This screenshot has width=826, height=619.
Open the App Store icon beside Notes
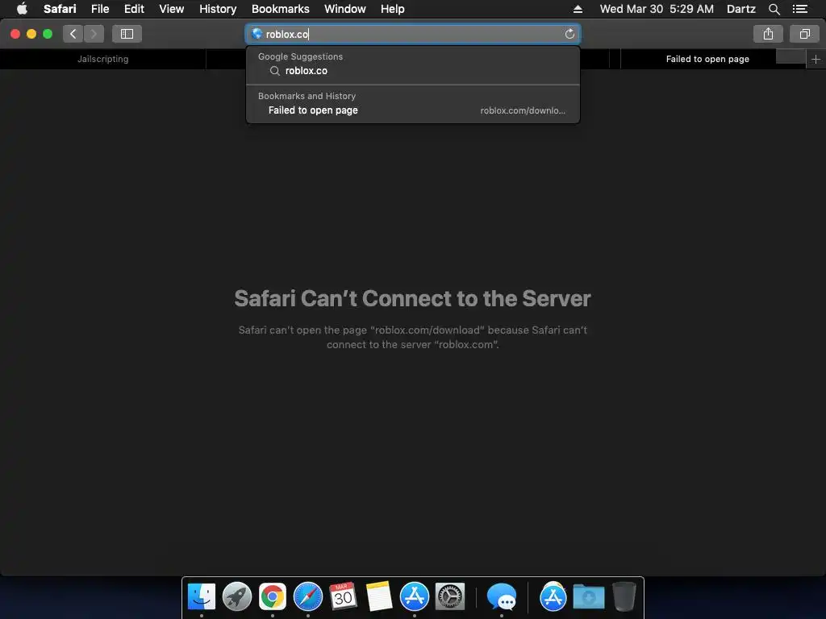pyautogui.click(x=415, y=596)
